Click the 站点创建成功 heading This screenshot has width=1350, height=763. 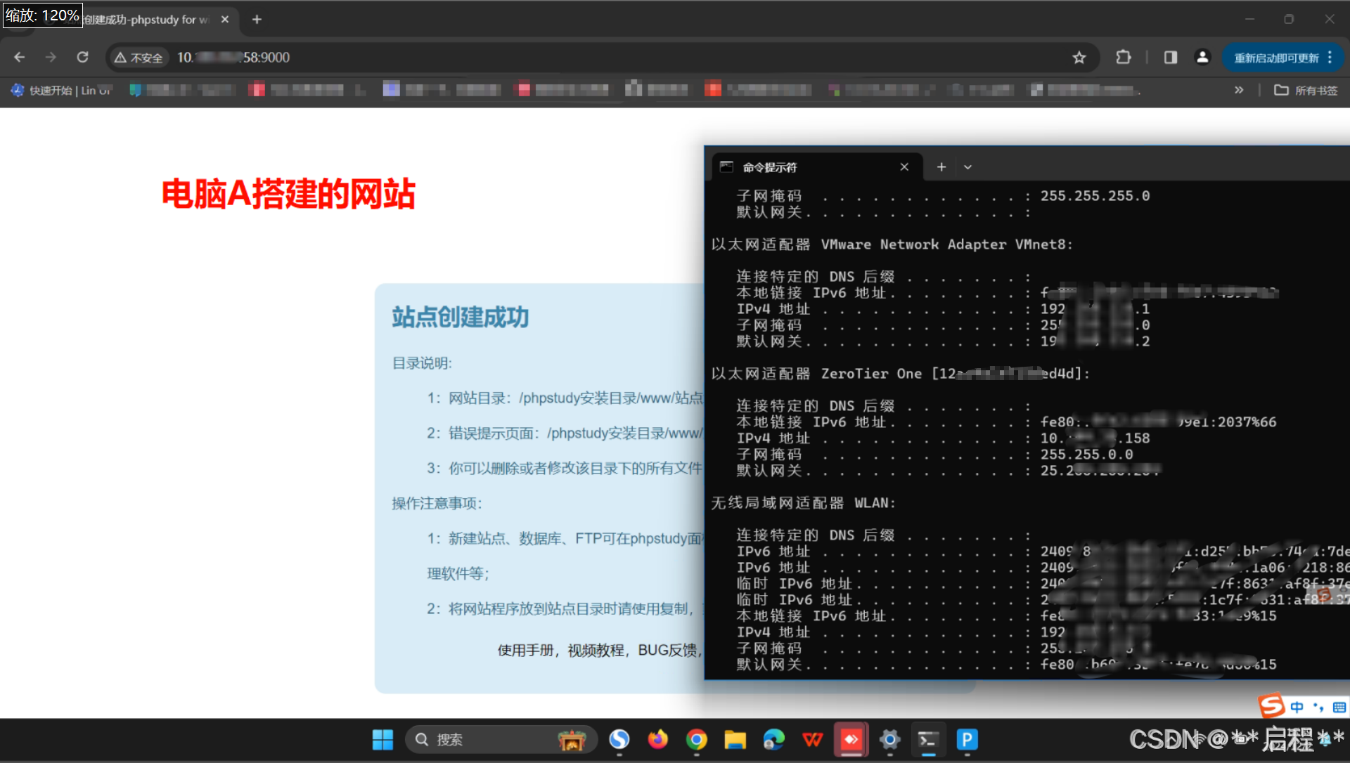[x=461, y=318]
